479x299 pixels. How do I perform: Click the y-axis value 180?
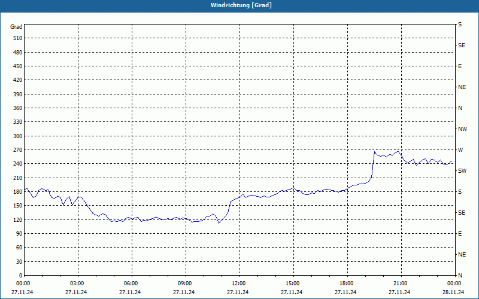pos(17,191)
